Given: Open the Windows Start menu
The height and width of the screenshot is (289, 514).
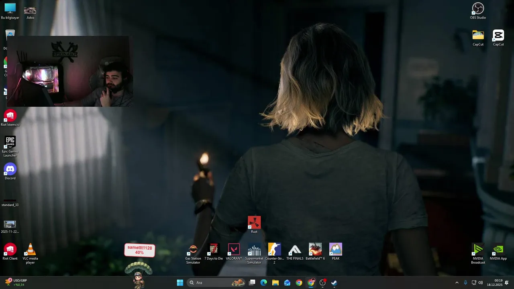Looking at the screenshot, I should [x=180, y=283].
